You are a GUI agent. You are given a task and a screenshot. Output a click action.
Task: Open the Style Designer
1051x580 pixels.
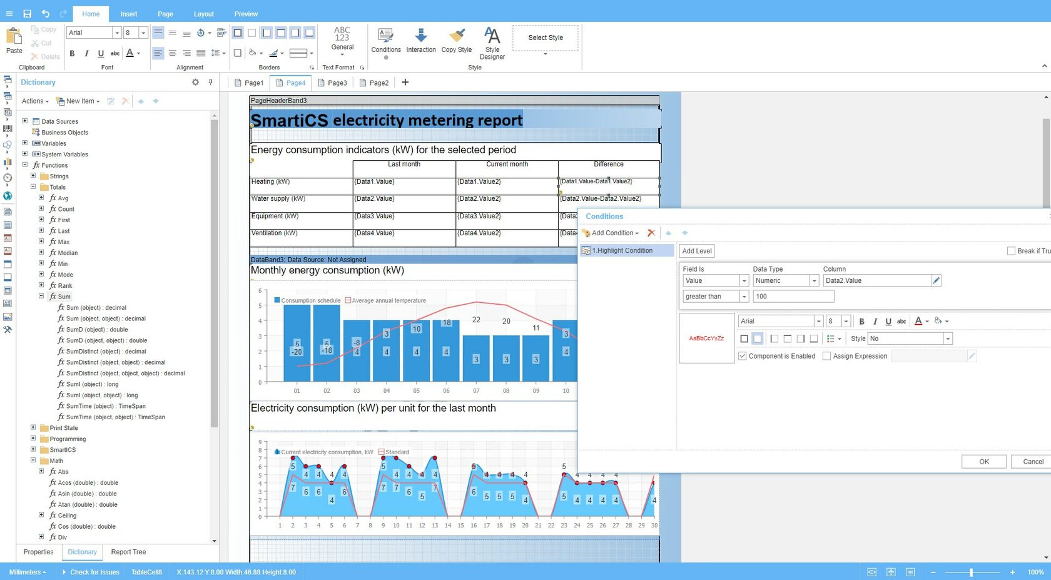(492, 43)
